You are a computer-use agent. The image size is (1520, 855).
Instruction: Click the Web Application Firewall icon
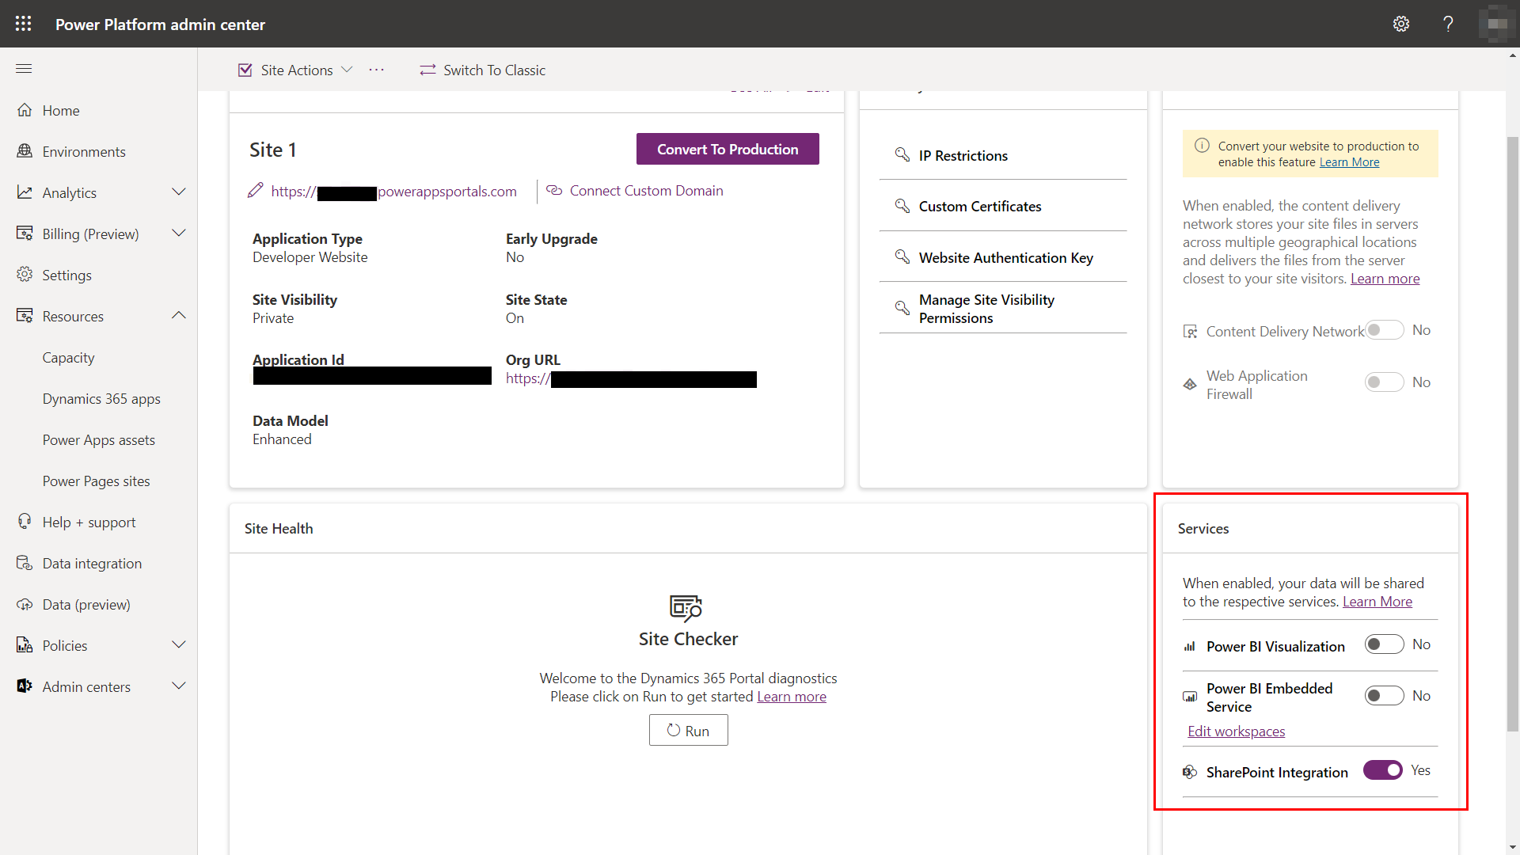tap(1190, 383)
